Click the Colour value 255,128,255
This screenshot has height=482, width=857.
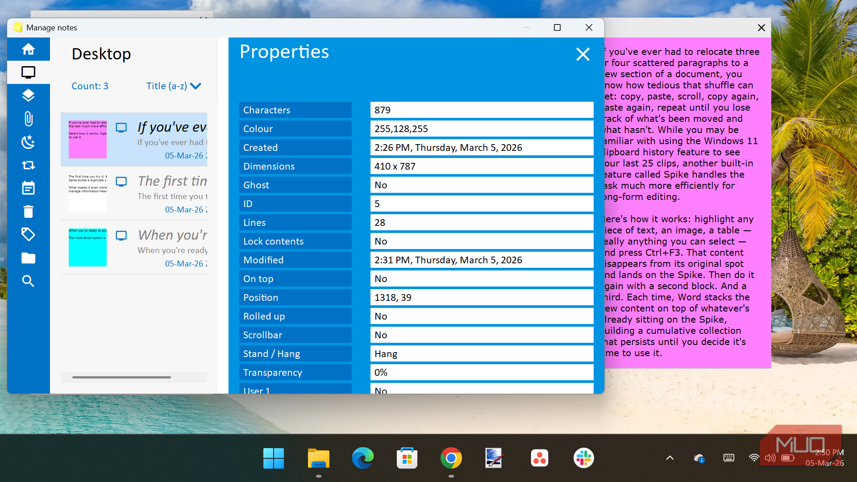(482, 129)
